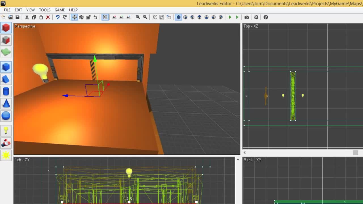Open the GAME menu
Viewport: 363px width, 204px height.
(x=60, y=10)
